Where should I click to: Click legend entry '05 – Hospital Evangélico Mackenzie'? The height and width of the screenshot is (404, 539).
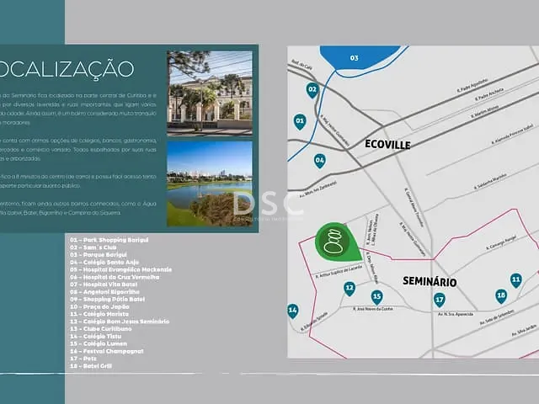coord(121,269)
